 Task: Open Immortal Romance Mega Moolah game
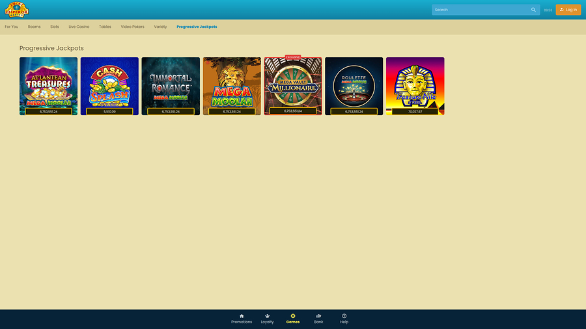[171, 86]
